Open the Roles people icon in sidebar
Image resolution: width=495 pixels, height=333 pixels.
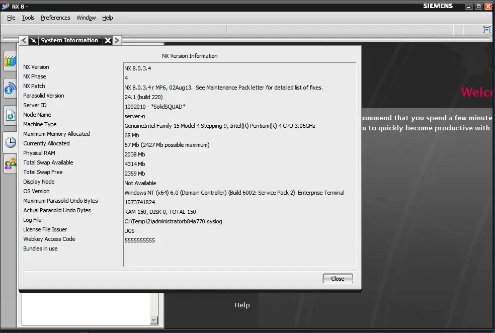tap(10, 163)
